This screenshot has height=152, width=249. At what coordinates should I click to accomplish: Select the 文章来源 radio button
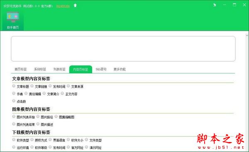(68, 86)
